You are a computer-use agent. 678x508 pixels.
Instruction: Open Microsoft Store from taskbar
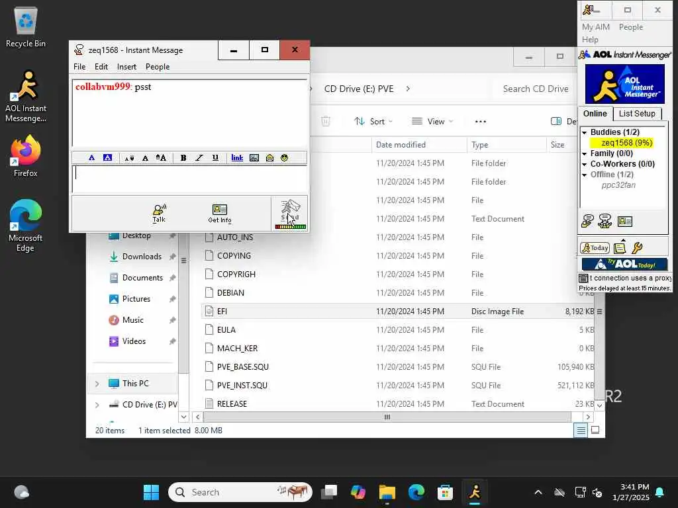point(445,492)
